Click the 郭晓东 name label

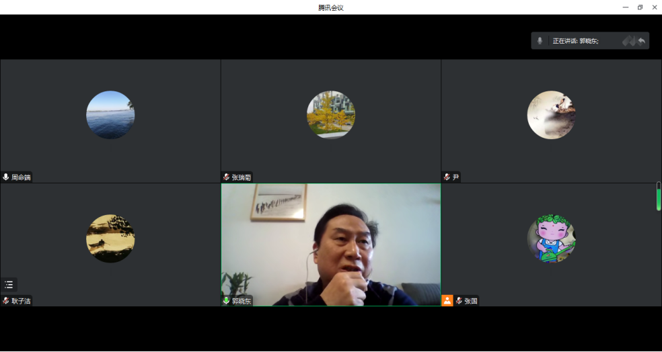tap(242, 301)
